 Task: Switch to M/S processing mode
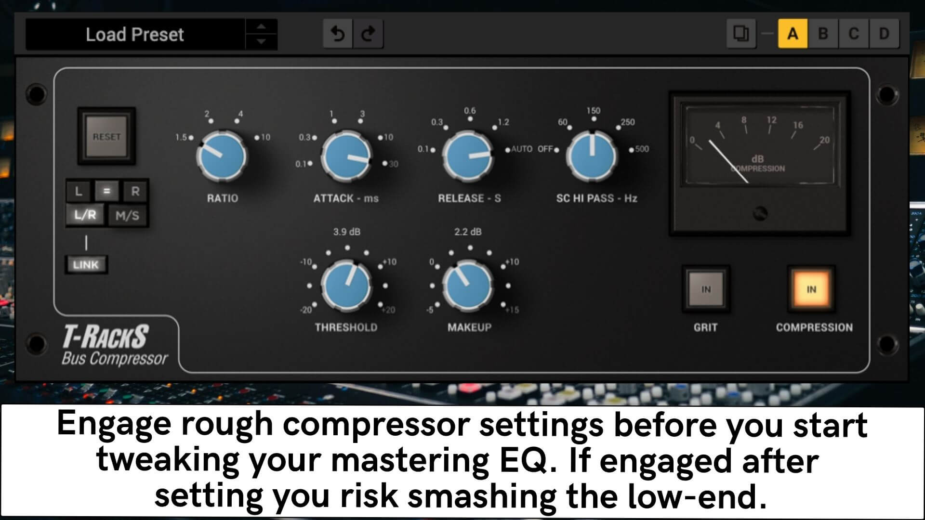coord(127,215)
